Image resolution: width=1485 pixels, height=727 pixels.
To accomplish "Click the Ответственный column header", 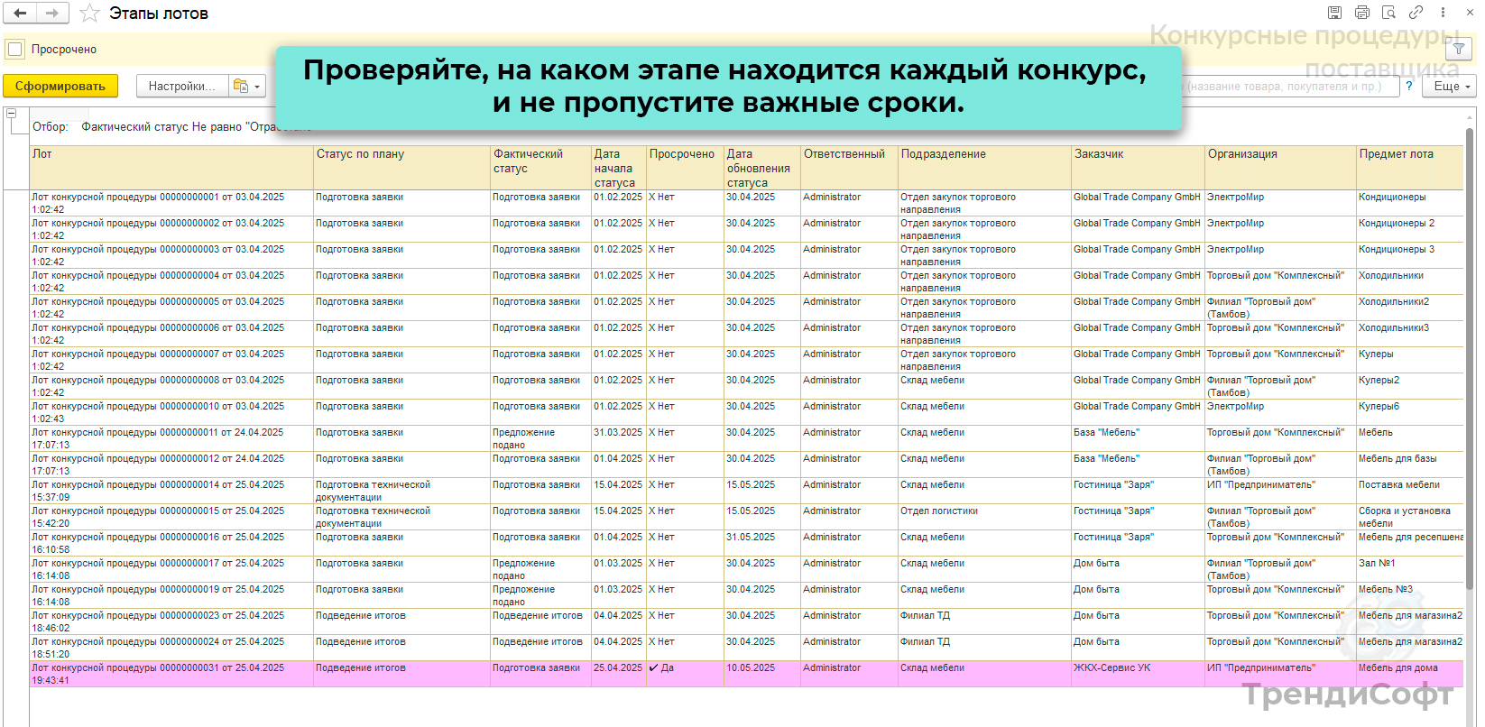I will (x=849, y=168).
